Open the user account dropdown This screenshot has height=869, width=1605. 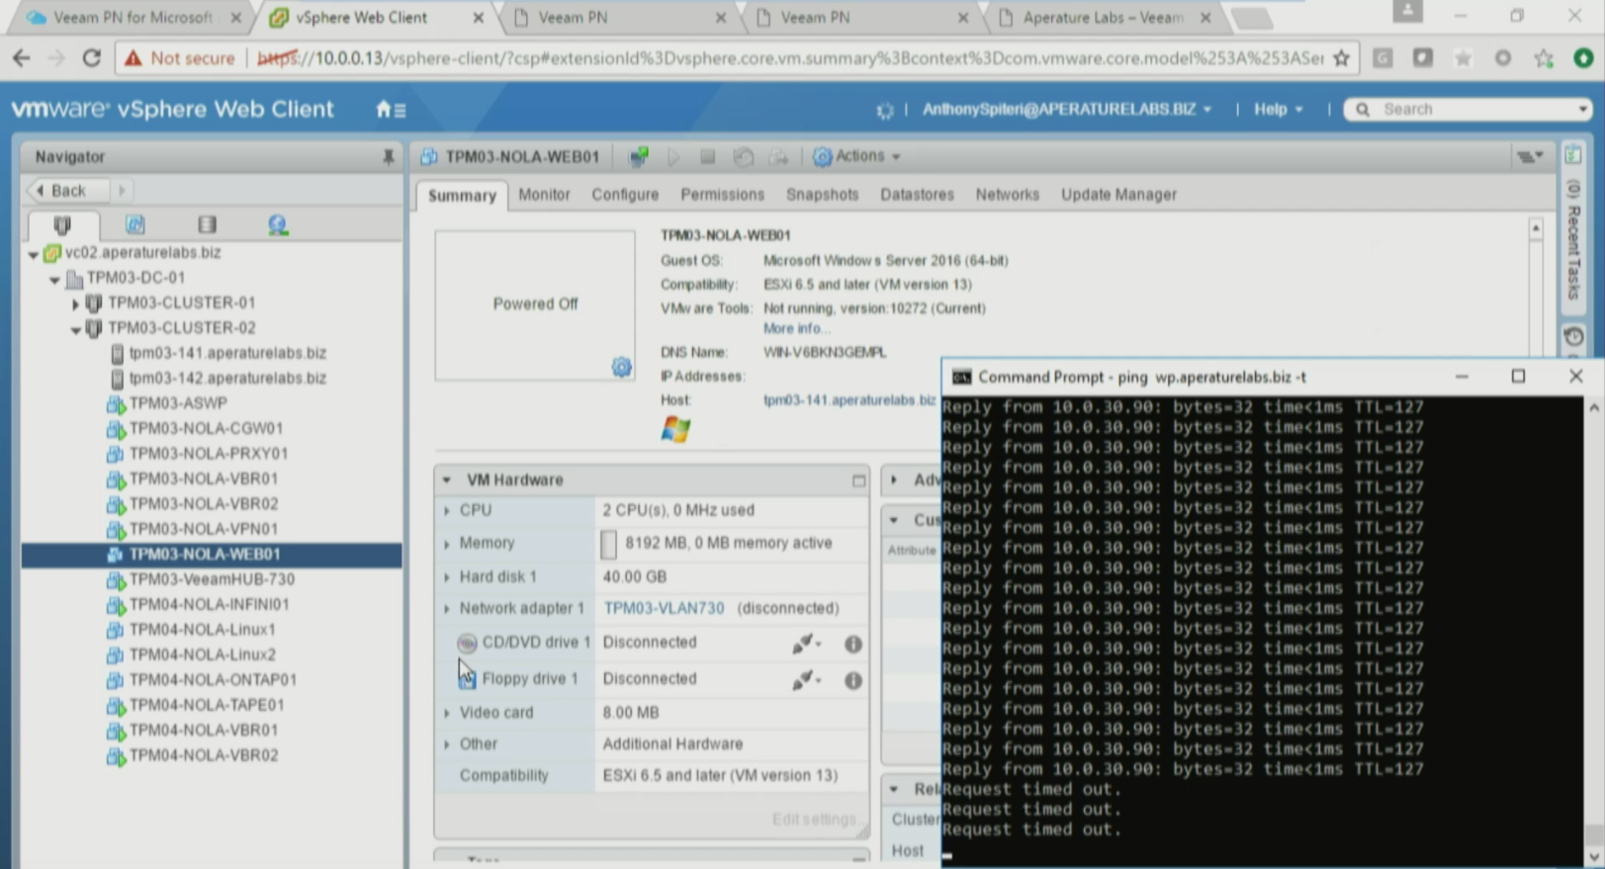click(1067, 110)
